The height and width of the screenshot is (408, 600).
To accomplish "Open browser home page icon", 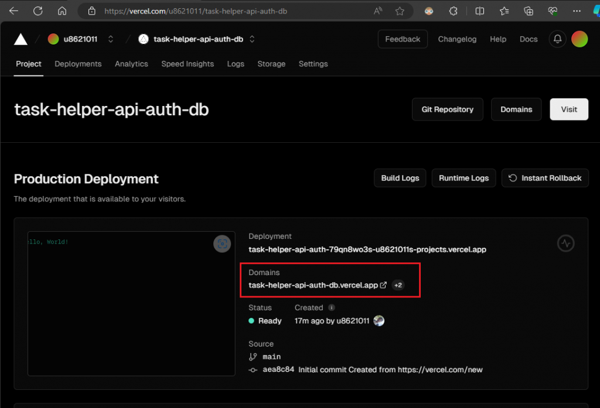I will (62, 11).
